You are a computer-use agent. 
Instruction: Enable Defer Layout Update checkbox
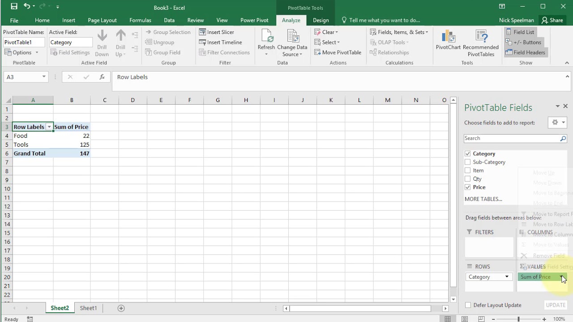point(468,305)
